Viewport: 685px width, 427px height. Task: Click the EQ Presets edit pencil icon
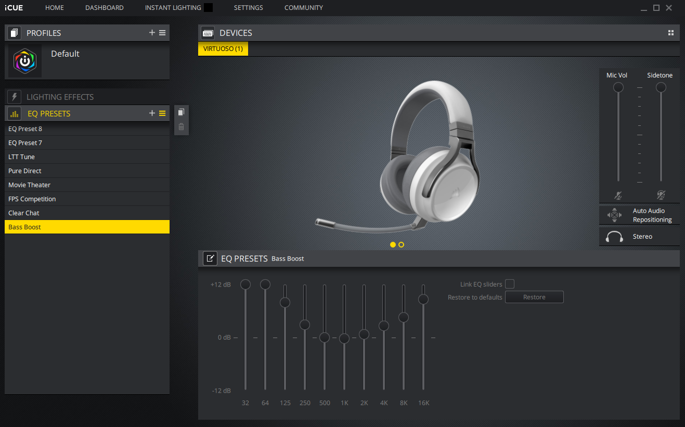[210, 258]
